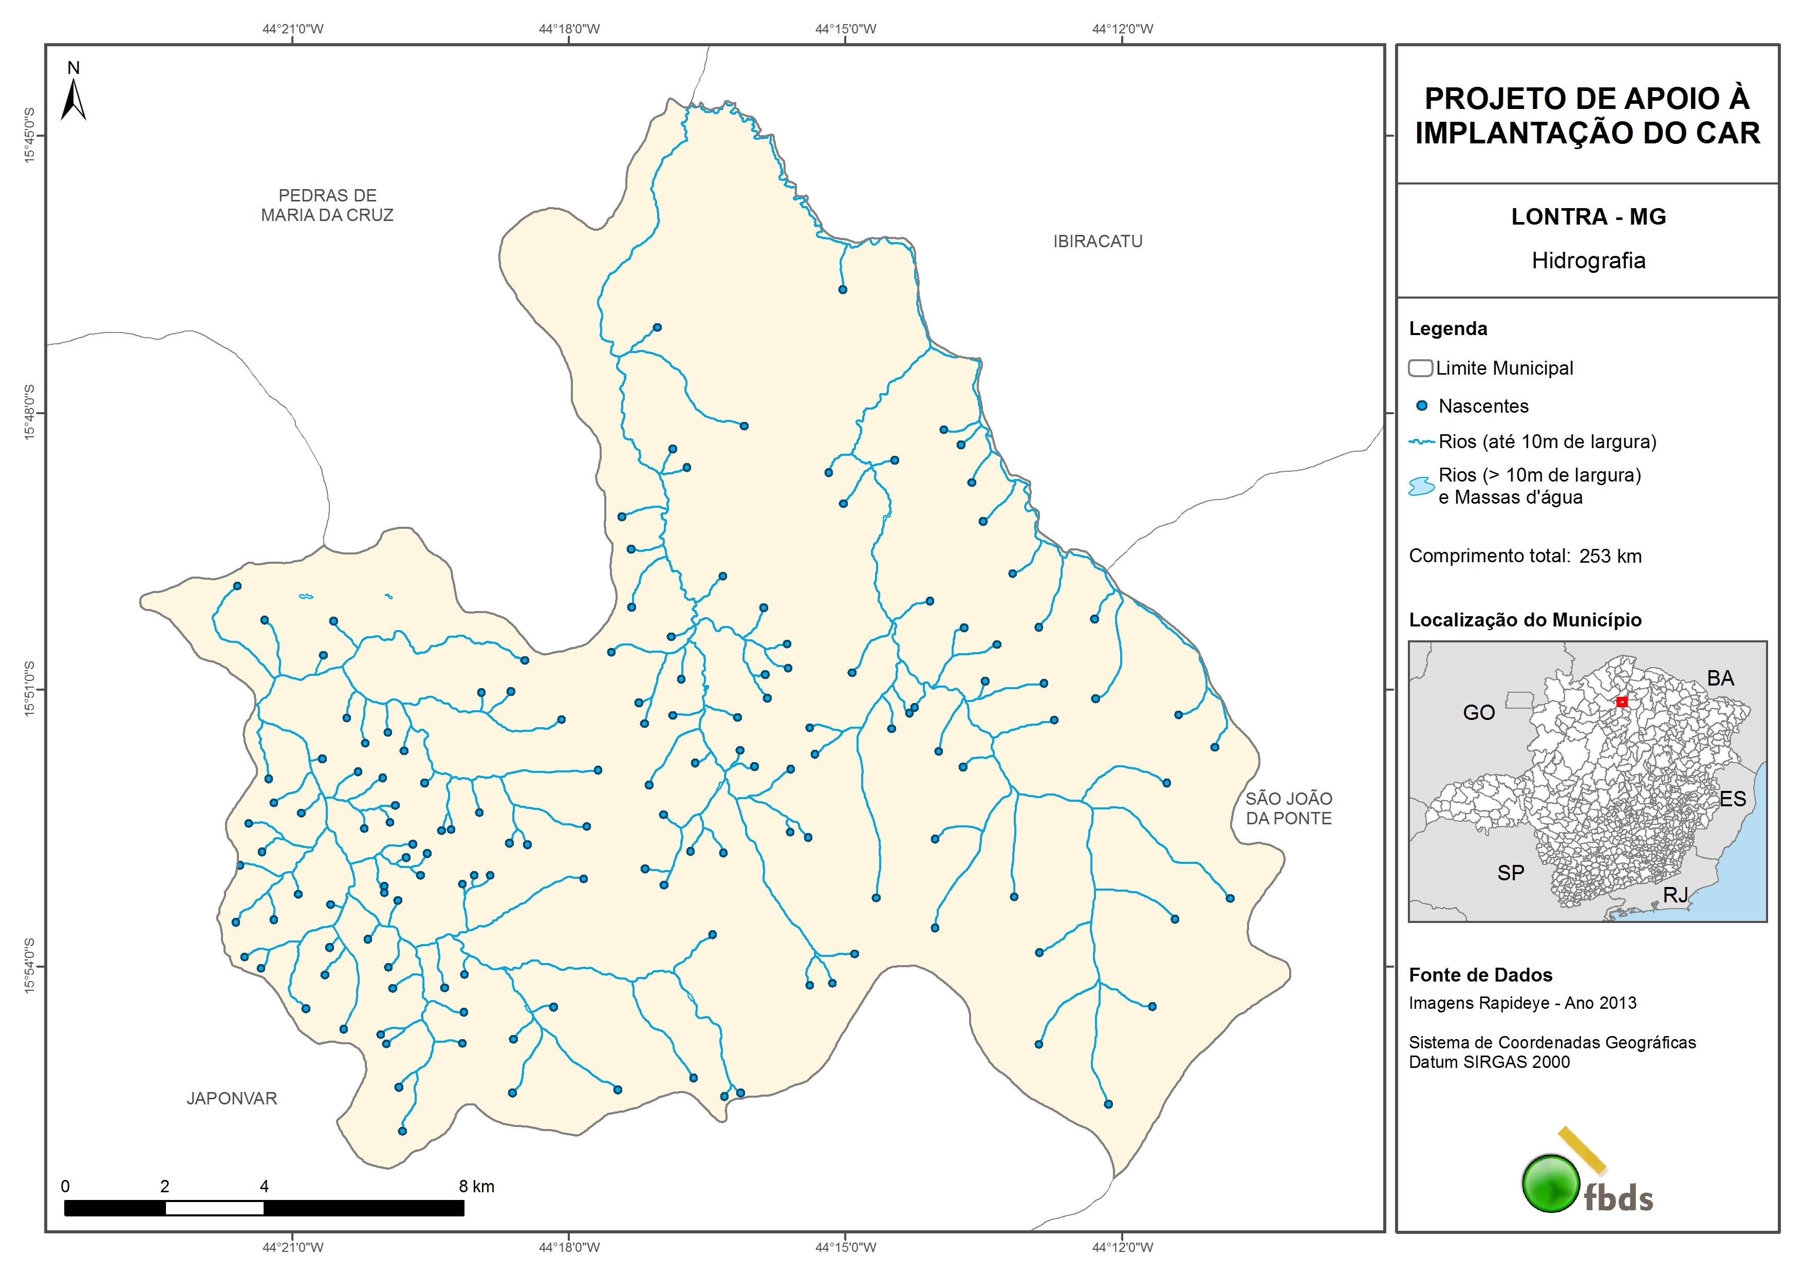The height and width of the screenshot is (1275, 1803).
Task: Click the LONTRA - MG title text
Action: [1588, 217]
